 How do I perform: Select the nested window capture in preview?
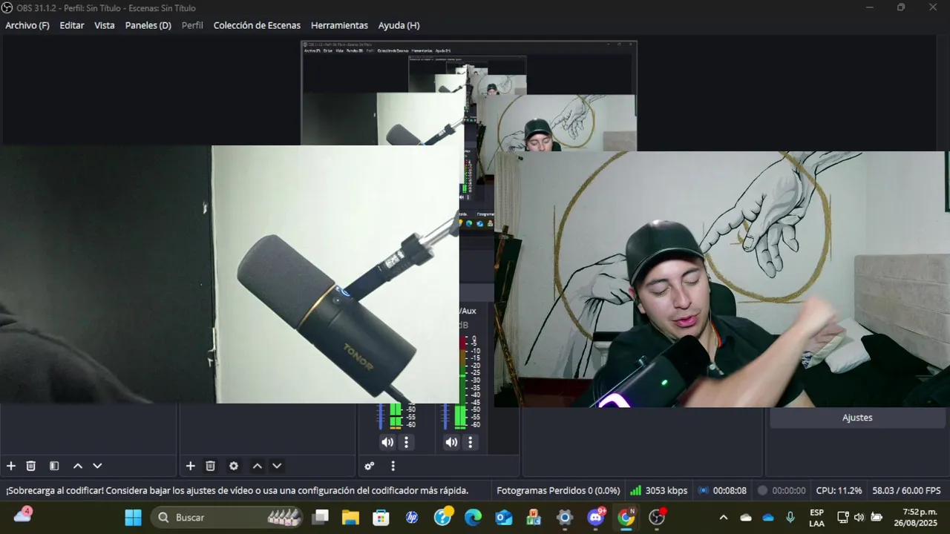tap(469, 93)
